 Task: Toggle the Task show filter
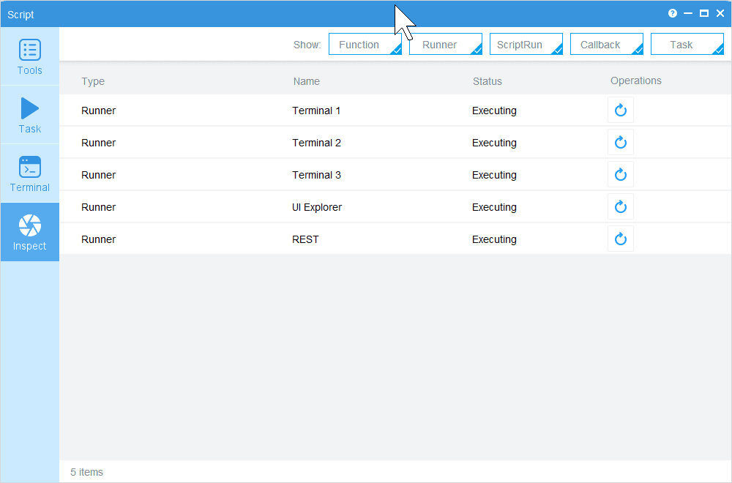pos(687,44)
